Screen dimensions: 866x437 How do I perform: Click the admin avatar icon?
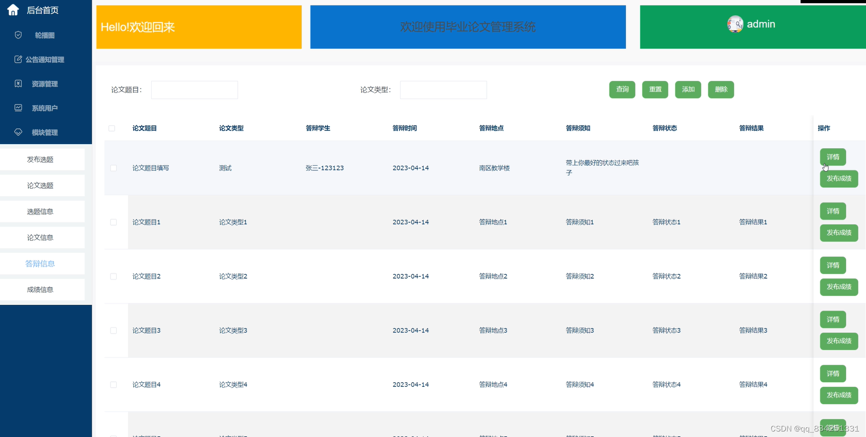(x=736, y=24)
